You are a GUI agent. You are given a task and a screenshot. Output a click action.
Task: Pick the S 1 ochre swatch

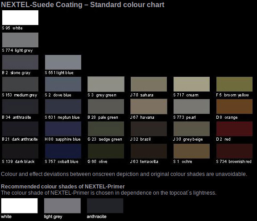[191, 151]
